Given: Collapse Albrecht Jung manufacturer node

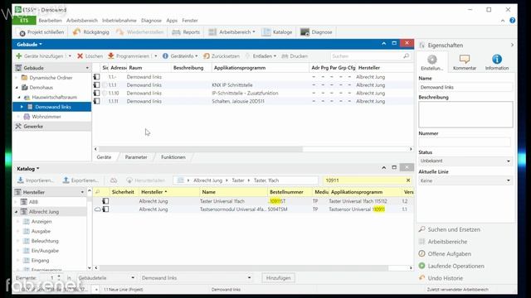Looking at the screenshot, I should coord(17,212).
